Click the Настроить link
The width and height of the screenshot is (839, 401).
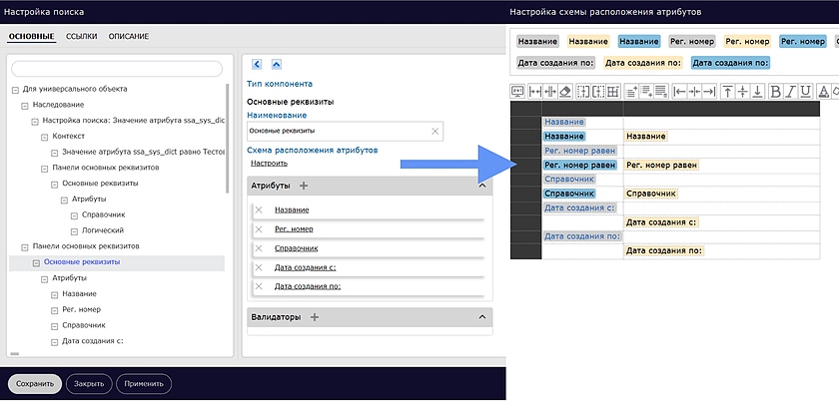[269, 163]
